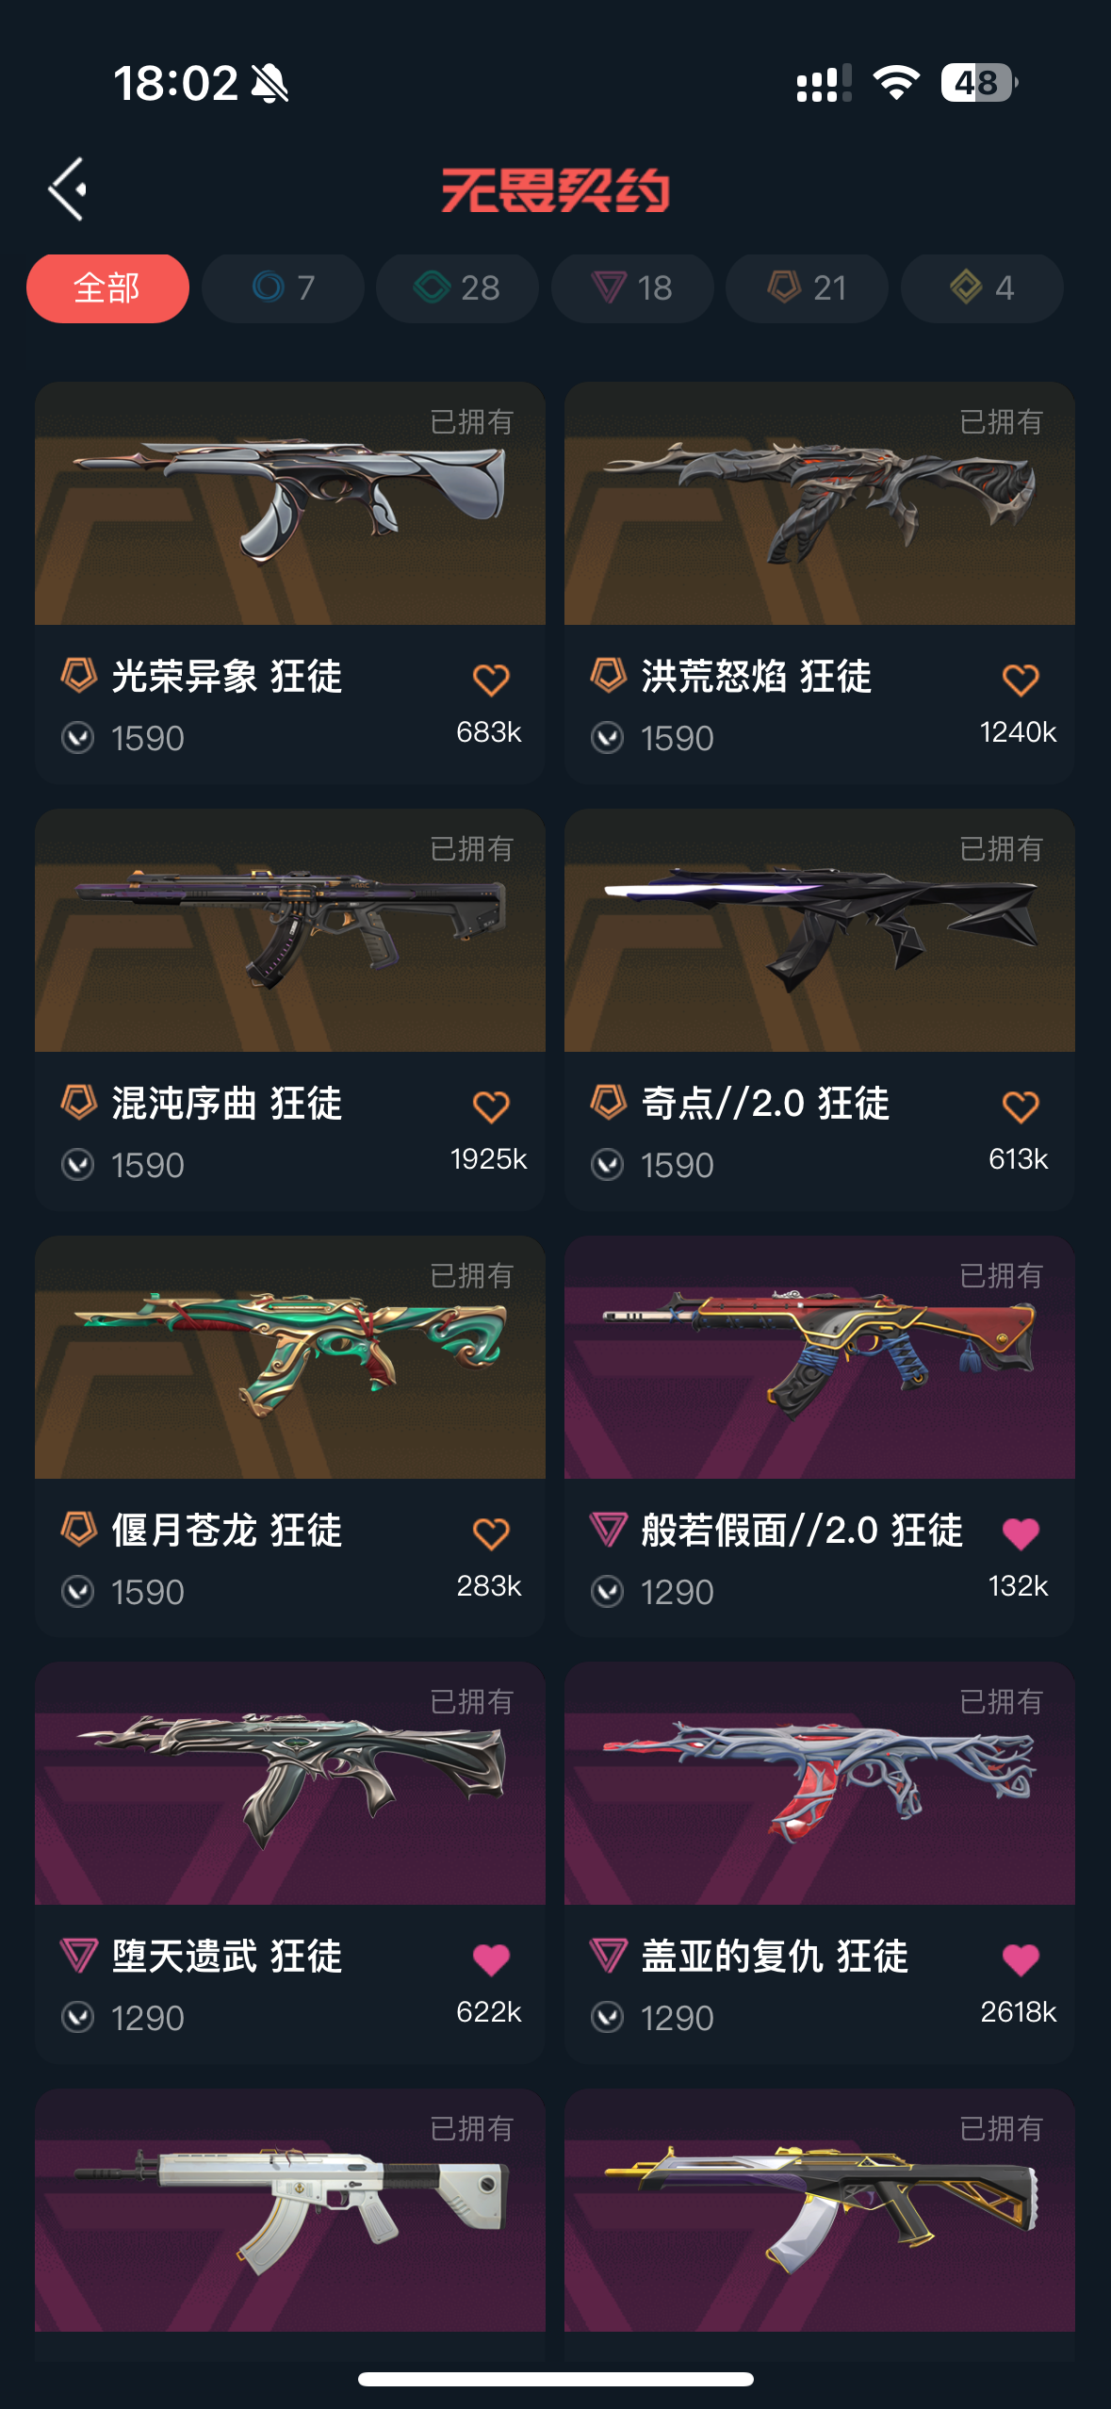Toggle favorite heart on 洪荒怒焰 狂徒
The image size is (1111, 2409).
point(1021,680)
